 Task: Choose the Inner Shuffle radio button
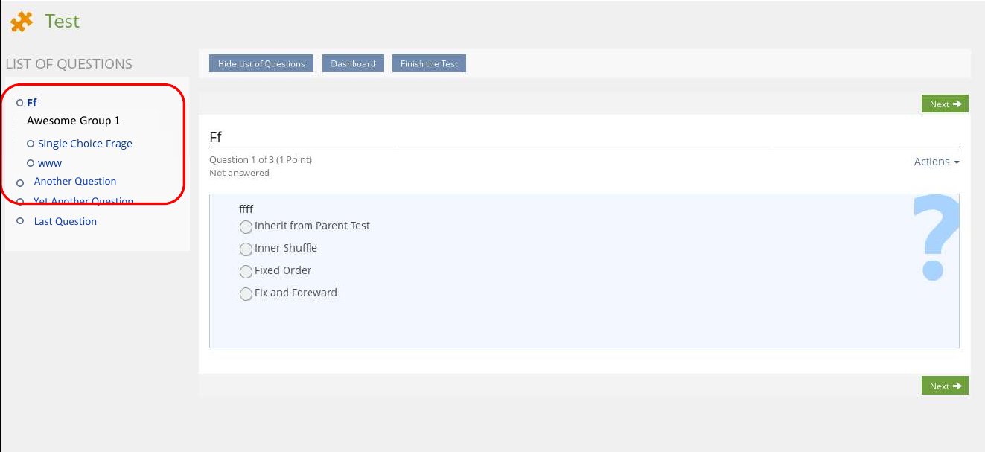click(246, 249)
